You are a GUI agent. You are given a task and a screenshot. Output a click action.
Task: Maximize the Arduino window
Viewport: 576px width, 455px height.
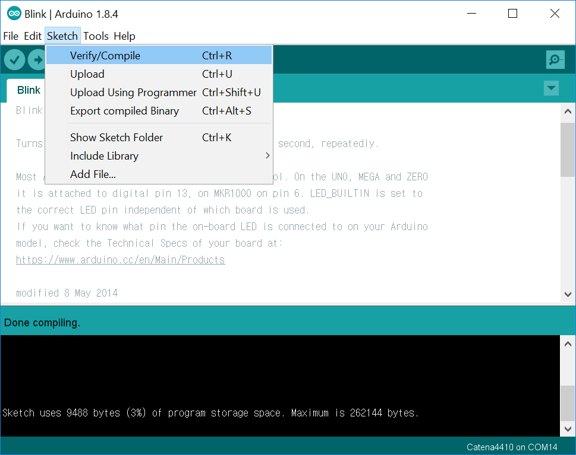[x=513, y=14]
